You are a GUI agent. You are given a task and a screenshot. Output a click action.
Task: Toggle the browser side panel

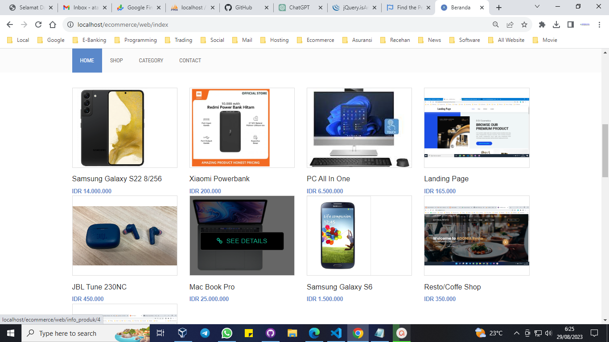tap(571, 24)
